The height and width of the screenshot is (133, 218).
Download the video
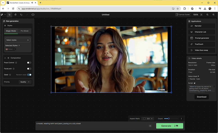point(202,97)
